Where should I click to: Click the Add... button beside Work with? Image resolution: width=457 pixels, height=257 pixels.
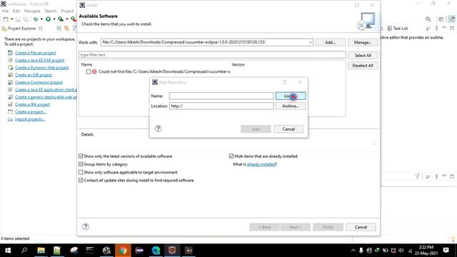pyautogui.click(x=330, y=42)
